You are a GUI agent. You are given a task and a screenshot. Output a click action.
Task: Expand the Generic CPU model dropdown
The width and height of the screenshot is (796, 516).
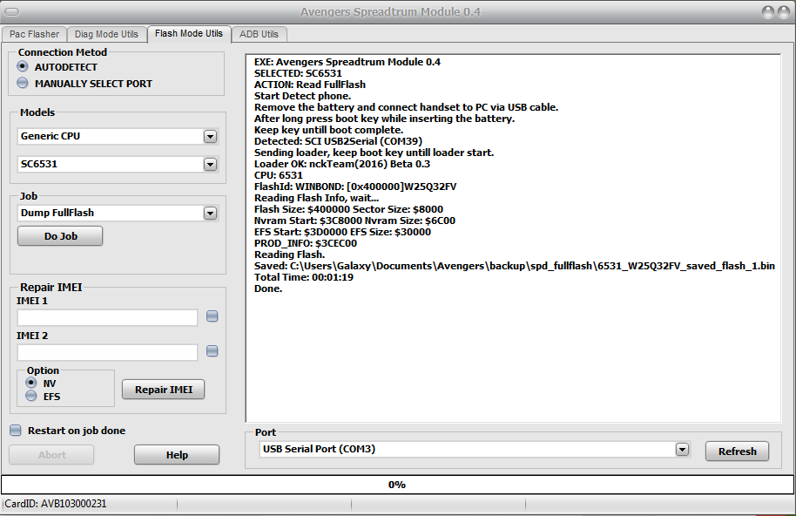click(x=210, y=136)
